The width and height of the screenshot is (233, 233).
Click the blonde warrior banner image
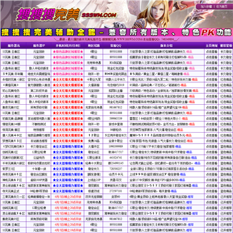(x=157, y=14)
